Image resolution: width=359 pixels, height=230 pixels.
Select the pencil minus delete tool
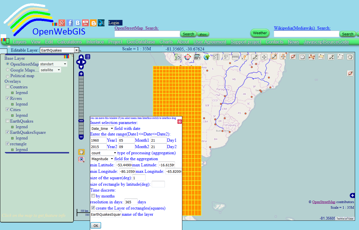255,57
